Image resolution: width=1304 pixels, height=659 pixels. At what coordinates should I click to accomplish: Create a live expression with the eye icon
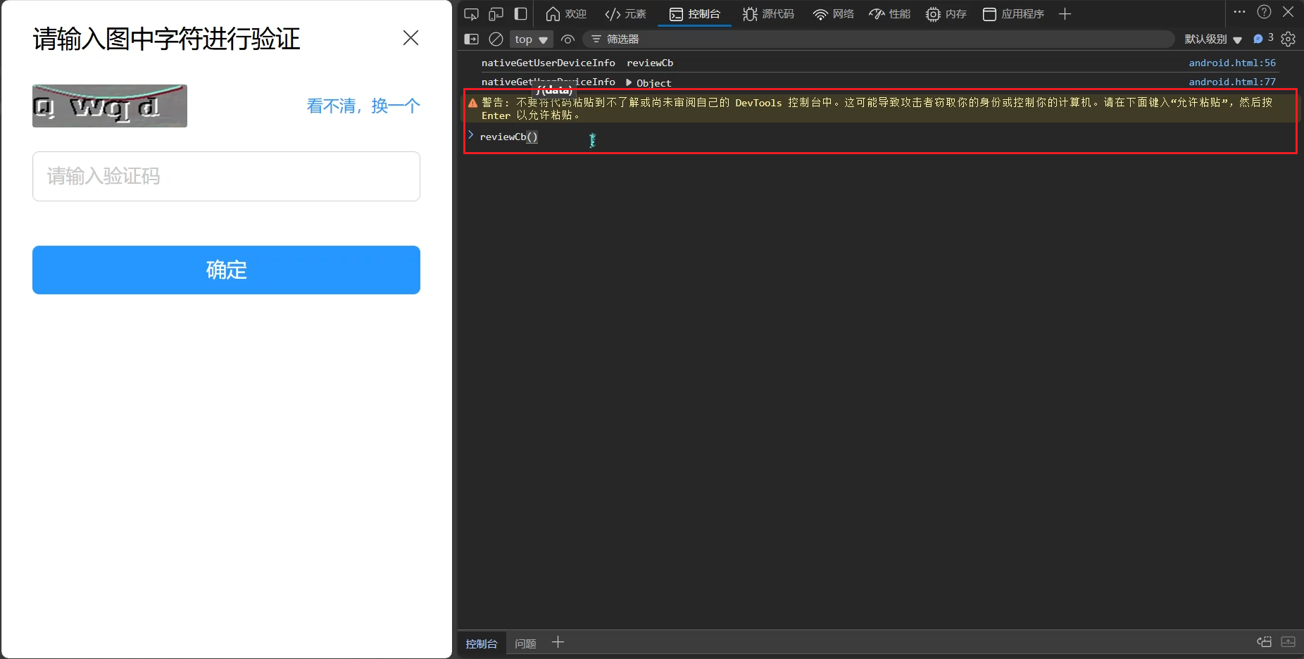tap(568, 39)
